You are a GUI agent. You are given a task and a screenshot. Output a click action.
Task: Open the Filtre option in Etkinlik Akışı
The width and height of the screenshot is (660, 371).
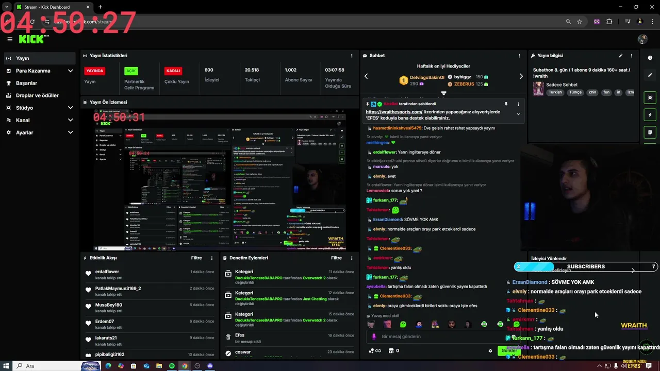tap(196, 258)
